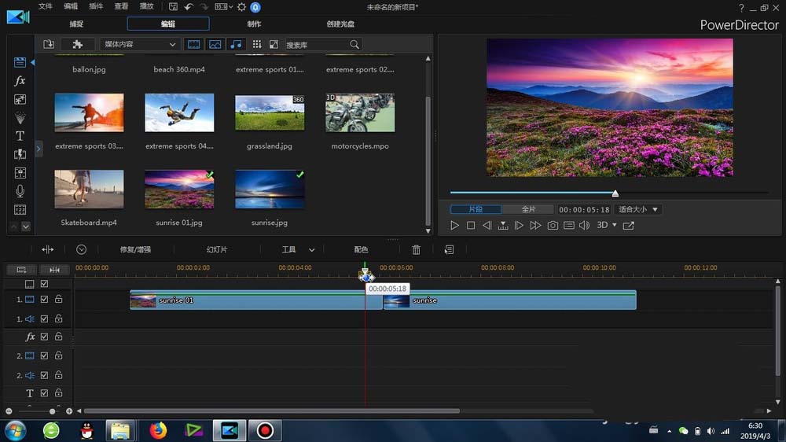Viewport: 786px width, 442px height.
Task: Take a snapshot with the camera icon
Action: pos(553,226)
